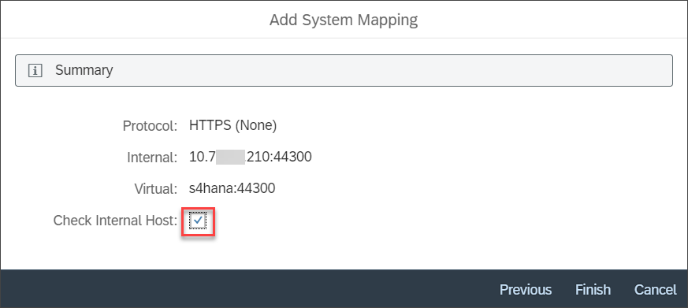Click the Finish button

coord(593,290)
